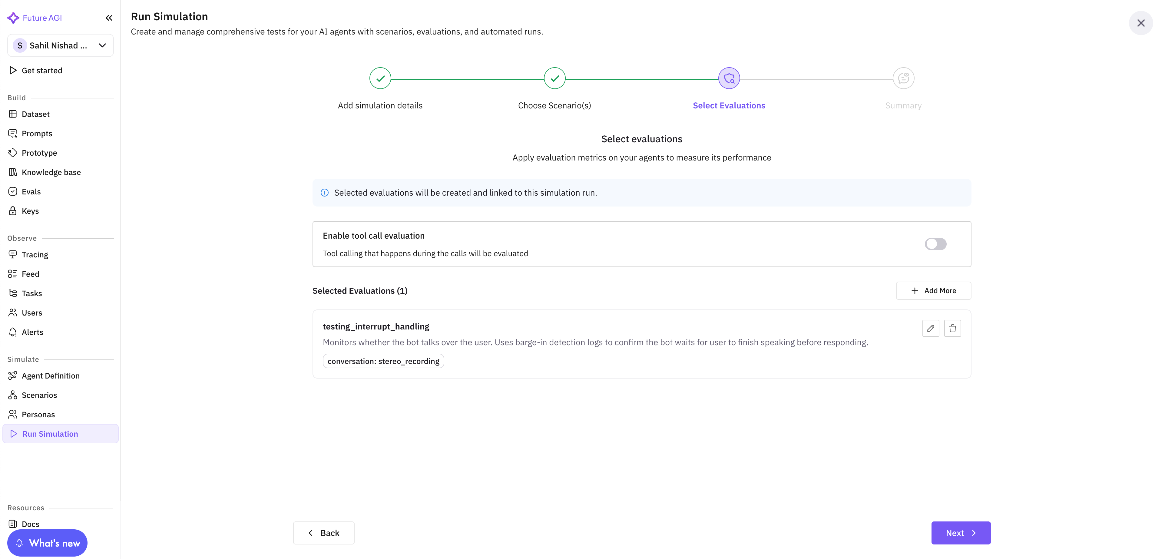Click the Next button
1155x559 pixels.
960,533
